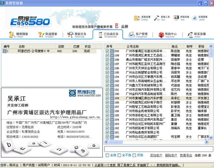Image resolution: width=214 pixels, height=168 pixels.
Task: Click 总数 column header in task list
Action: point(63,47)
